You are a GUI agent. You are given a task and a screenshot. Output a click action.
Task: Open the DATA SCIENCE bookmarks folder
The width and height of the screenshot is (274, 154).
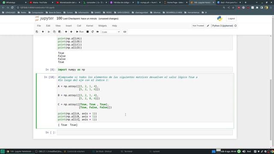pyautogui.click(x=122, y=12)
